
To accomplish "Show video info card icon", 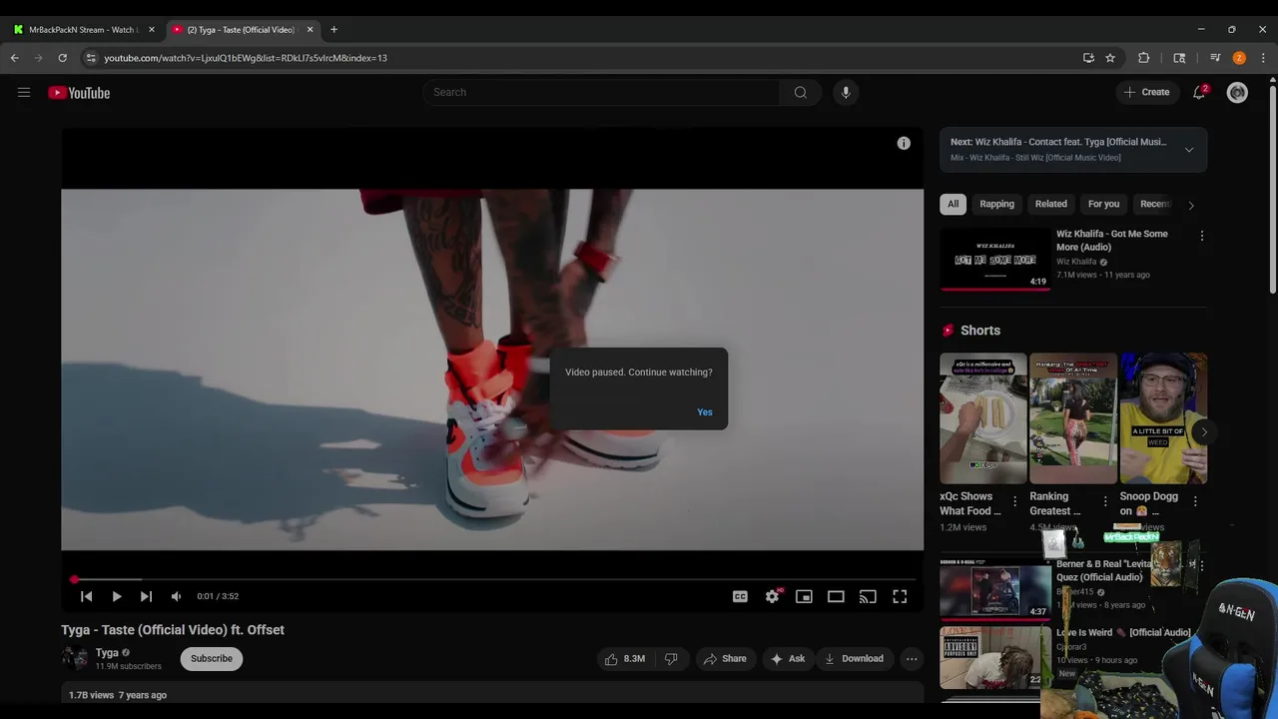I will pos(904,144).
